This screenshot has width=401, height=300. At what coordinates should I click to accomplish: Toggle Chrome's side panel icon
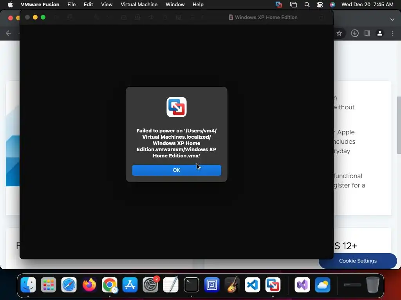pos(367,33)
